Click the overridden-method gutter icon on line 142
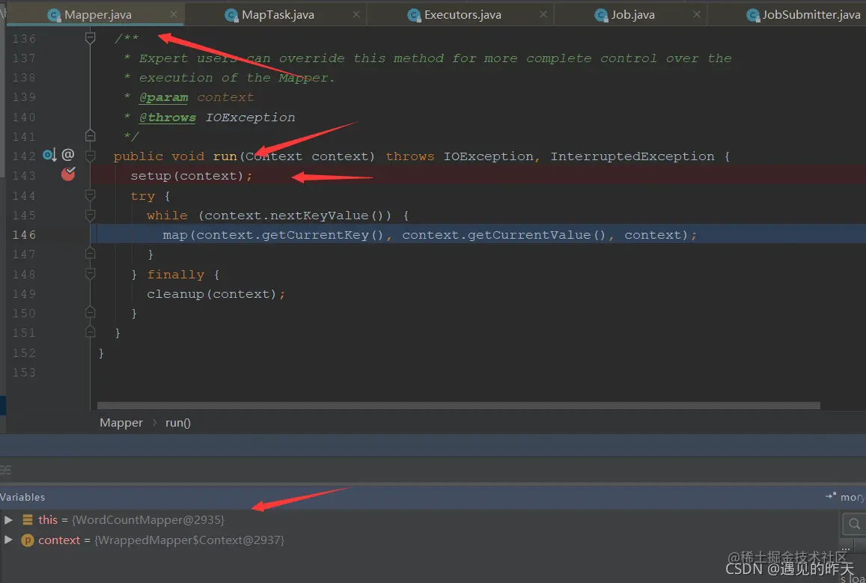Screen dimensions: 866x583 pyautogui.click(x=49, y=155)
